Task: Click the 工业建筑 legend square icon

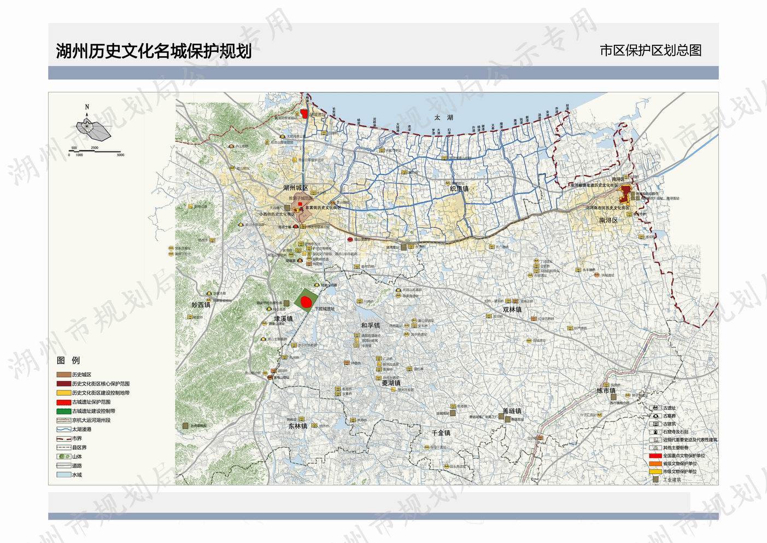Action: click(x=654, y=480)
